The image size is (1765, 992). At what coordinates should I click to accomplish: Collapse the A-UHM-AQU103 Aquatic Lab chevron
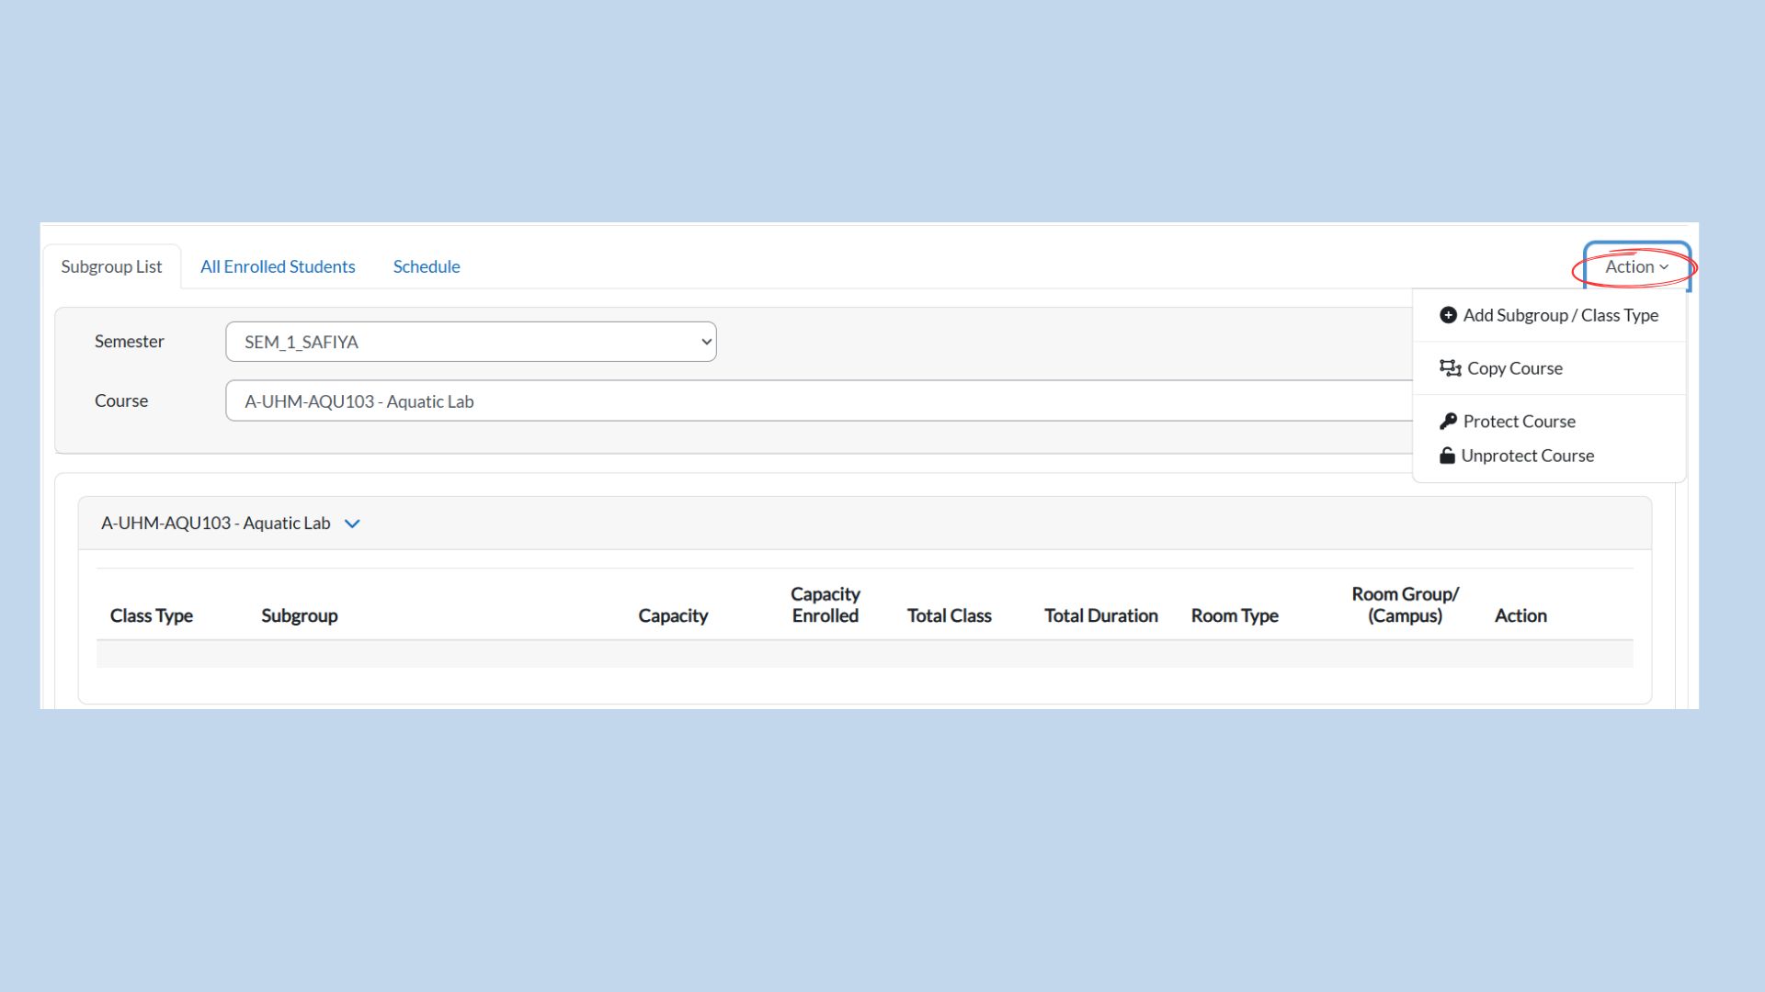[352, 524]
